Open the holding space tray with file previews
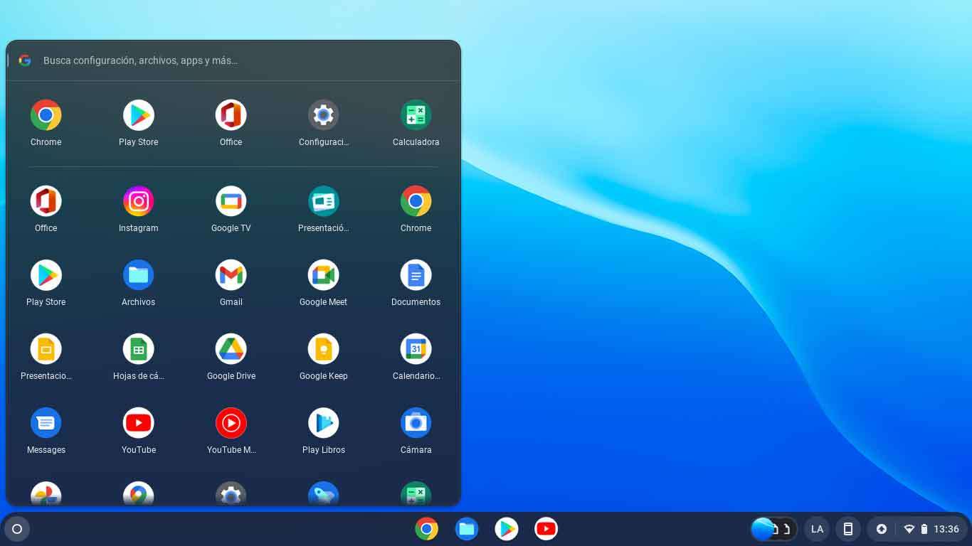The image size is (972, 546). pos(774,529)
